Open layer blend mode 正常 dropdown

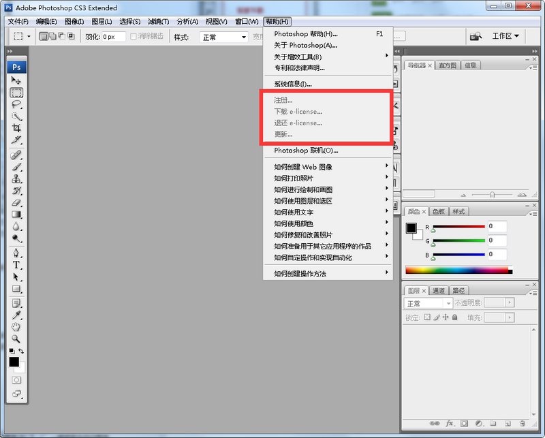tap(429, 304)
